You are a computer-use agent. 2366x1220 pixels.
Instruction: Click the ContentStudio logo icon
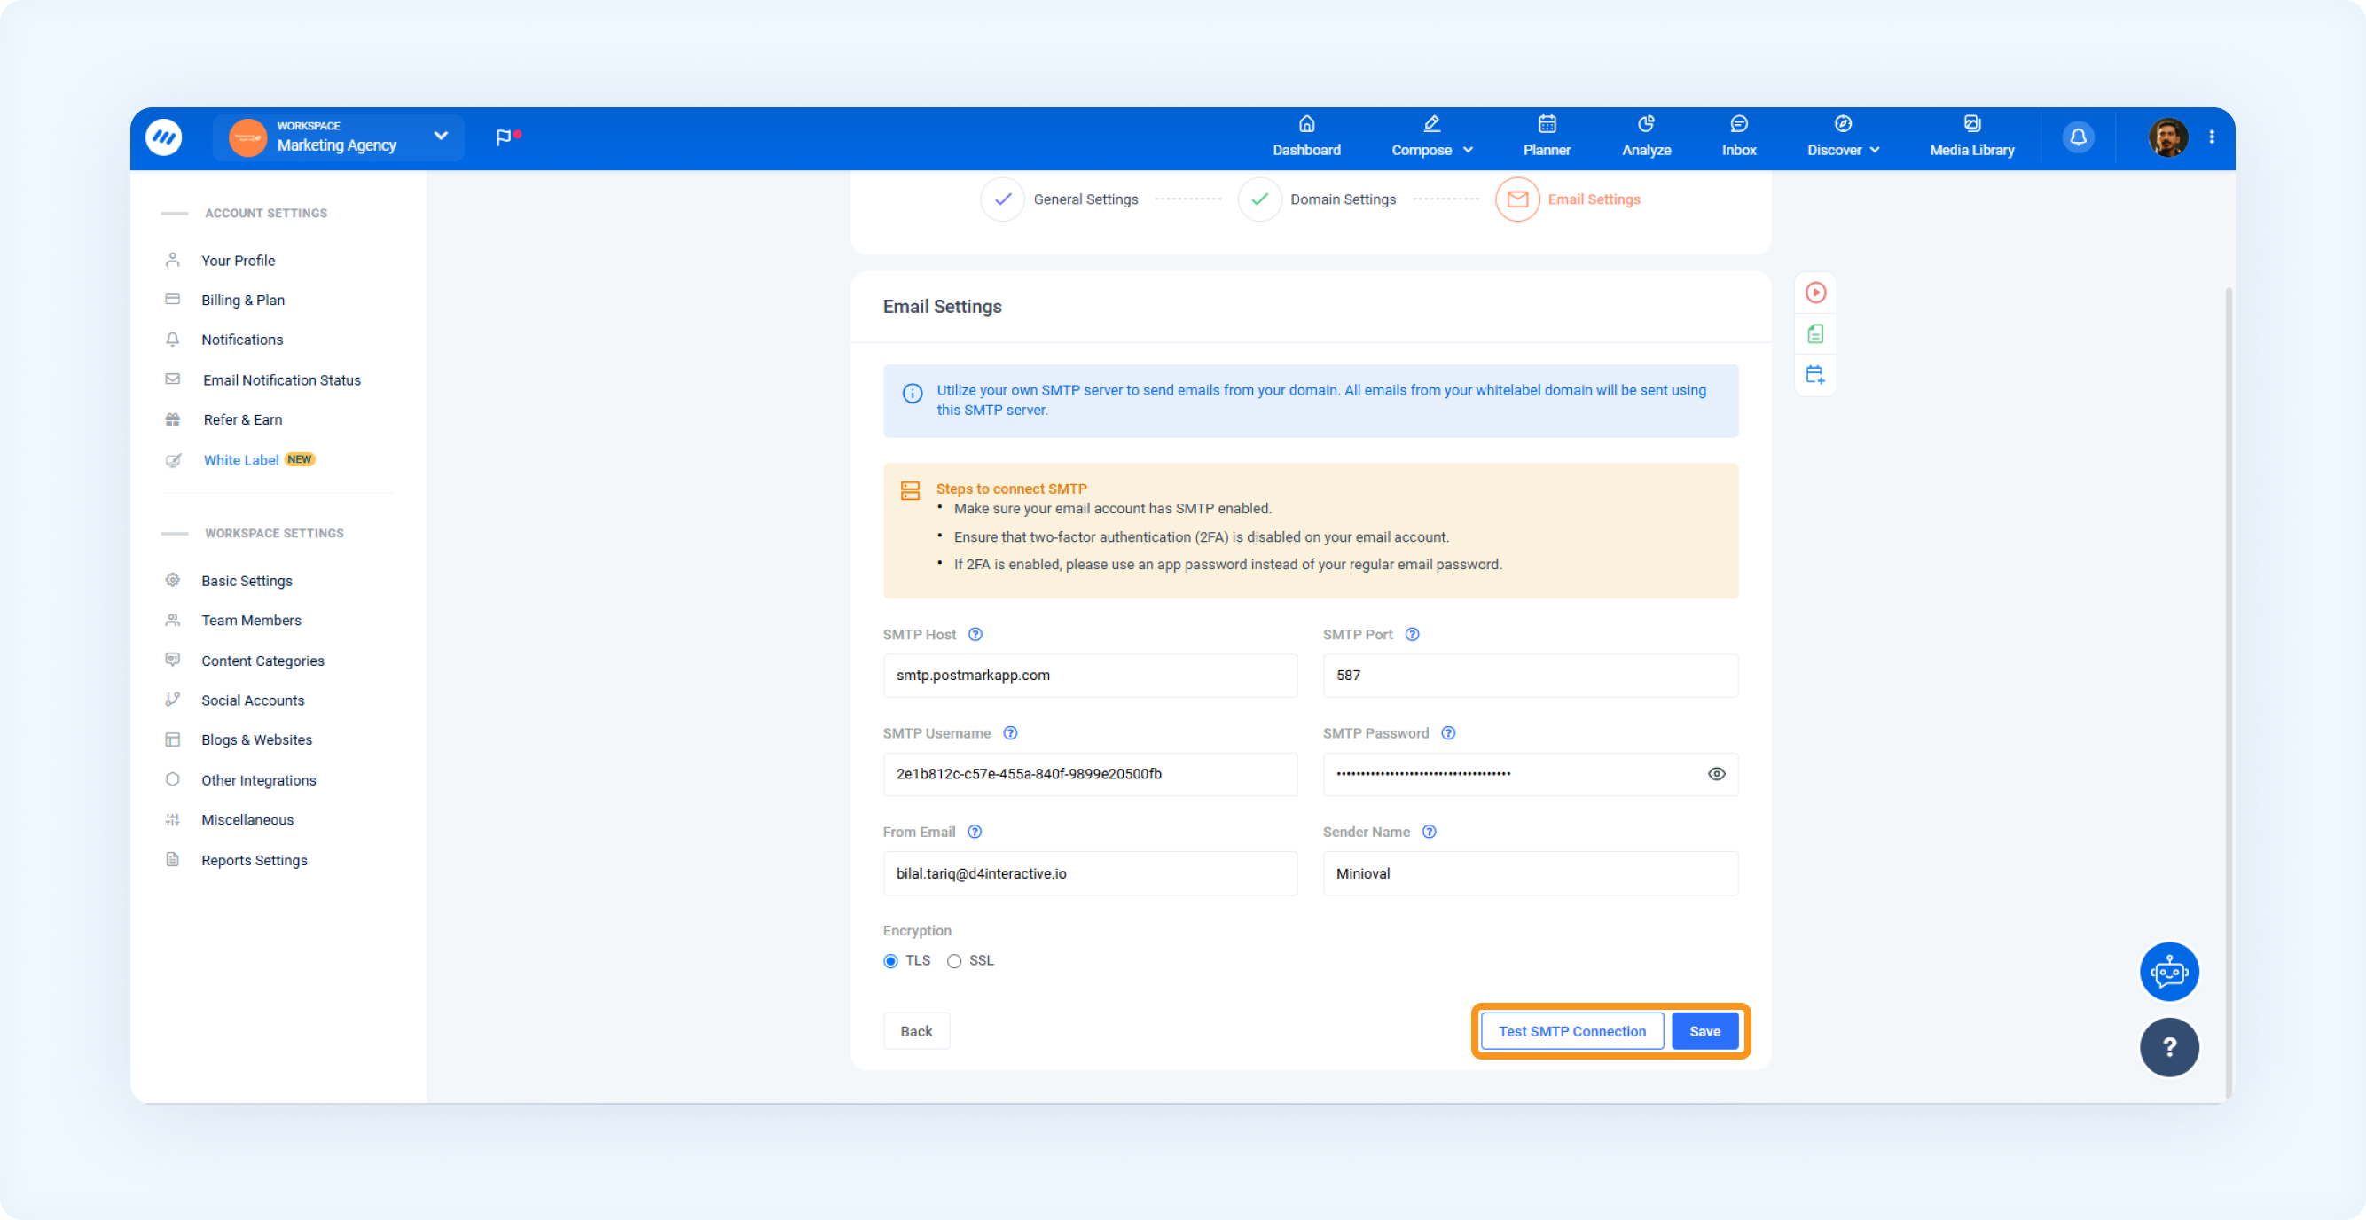click(x=163, y=137)
